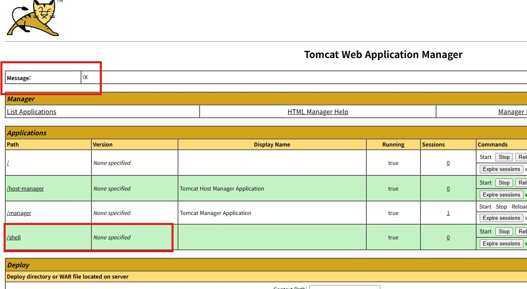Click "Tomcat Host Manager Application" display name

pyautogui.click(x=222, y=189)
